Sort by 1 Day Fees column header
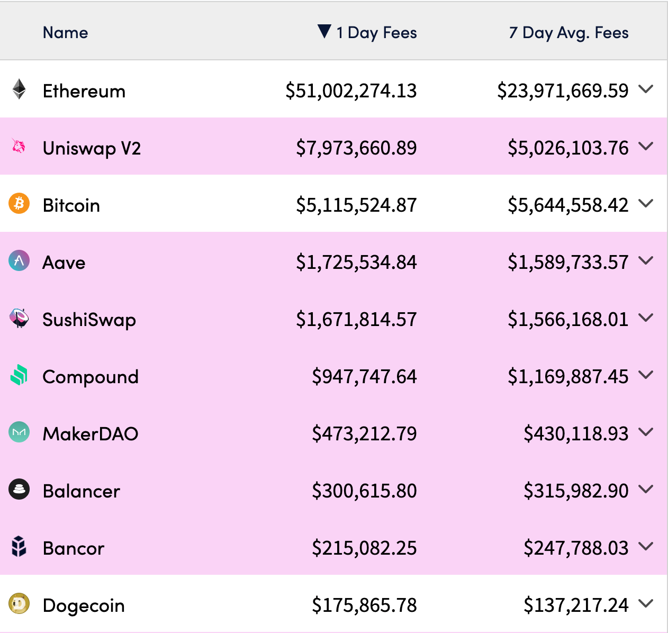 pos(376,33)
